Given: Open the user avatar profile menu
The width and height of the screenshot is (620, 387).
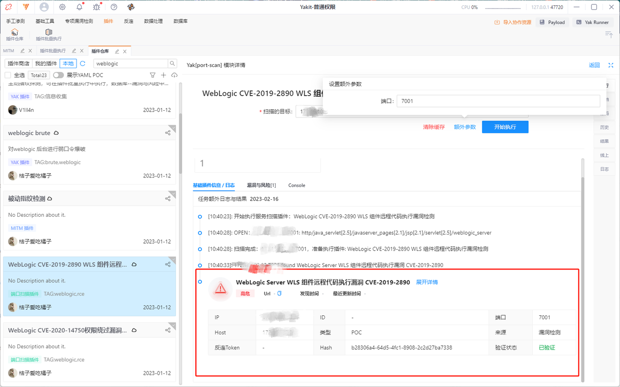Looking at the screenshot, I should pyautogui.click(x=44, y=7).
